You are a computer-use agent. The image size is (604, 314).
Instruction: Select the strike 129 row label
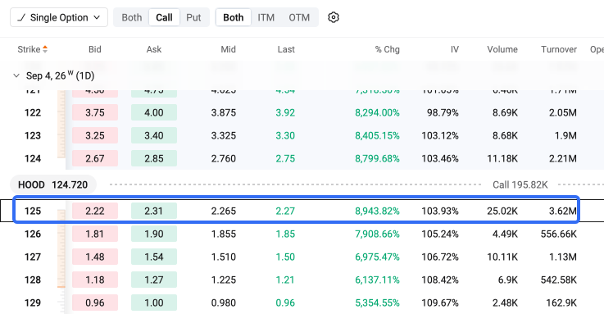[33, 303]
